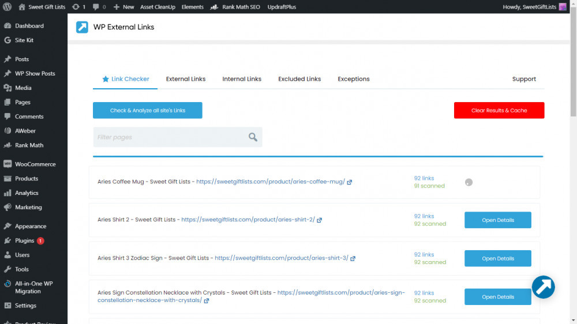Open the updates circular arrows icon

(76, 6)
